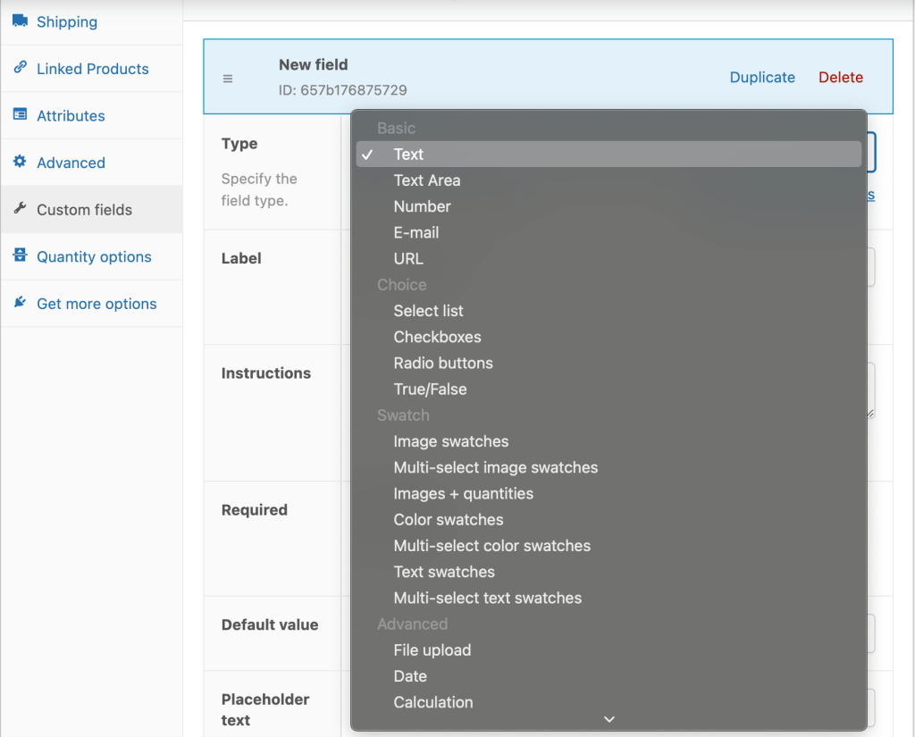
Task: Click the Attributes list icon
Action: [x=20, y=115]
